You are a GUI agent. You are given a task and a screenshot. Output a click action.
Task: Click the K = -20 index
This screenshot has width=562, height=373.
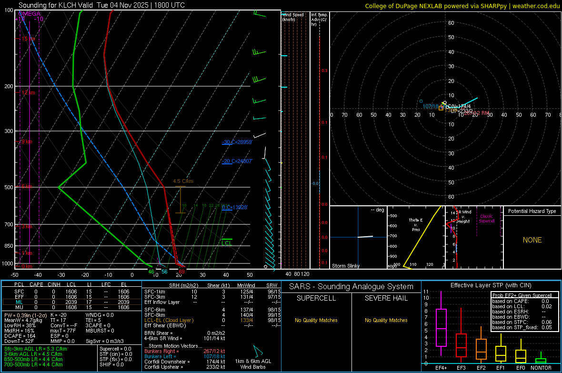pos(59,315)
